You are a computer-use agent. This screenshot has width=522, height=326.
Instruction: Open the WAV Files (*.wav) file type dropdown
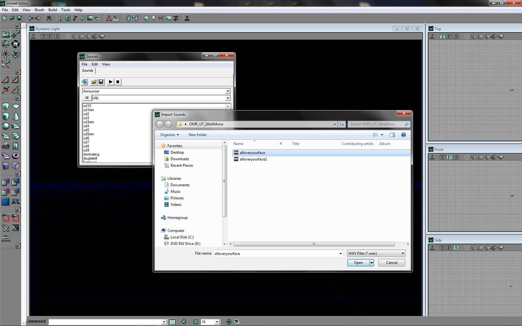pos(376,253)
